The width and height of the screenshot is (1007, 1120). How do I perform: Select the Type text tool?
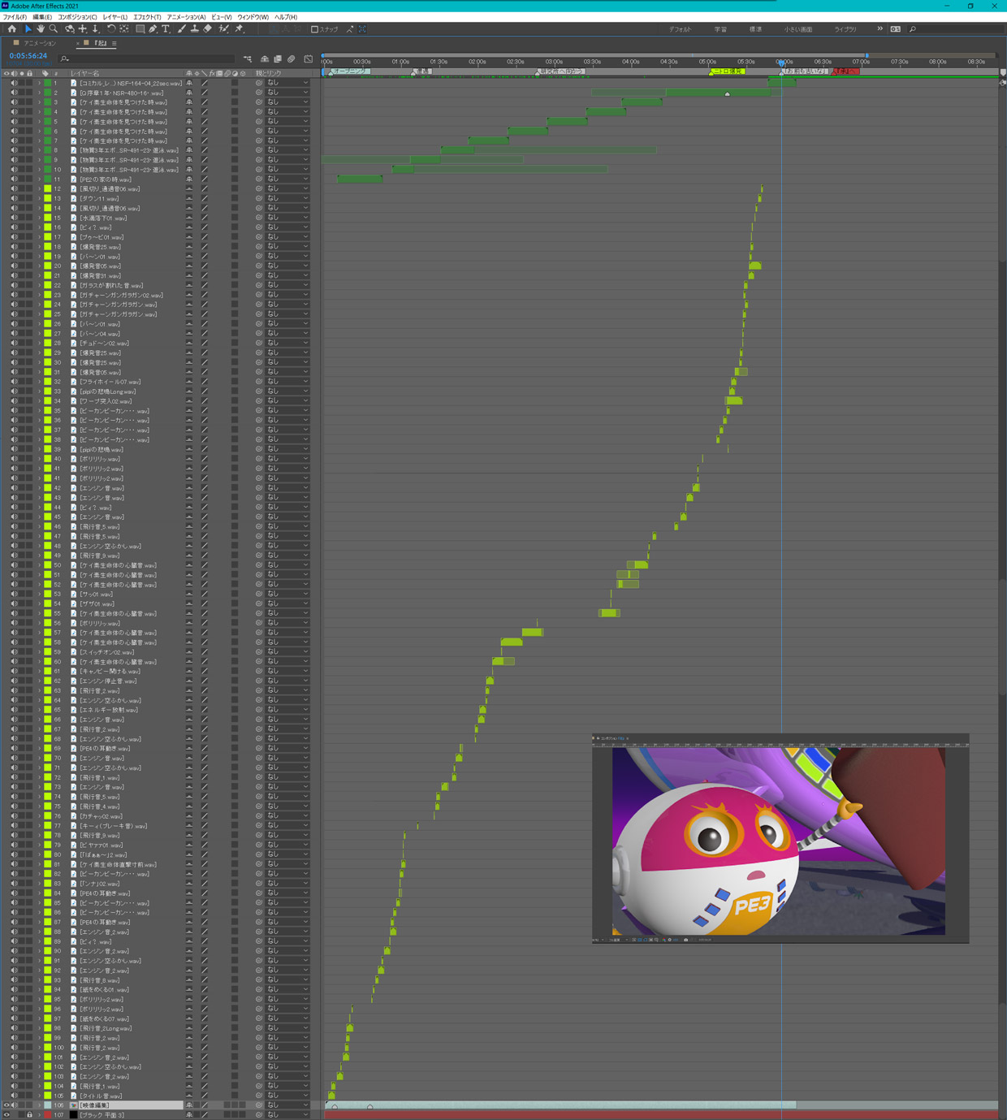[x=166, y=29]
